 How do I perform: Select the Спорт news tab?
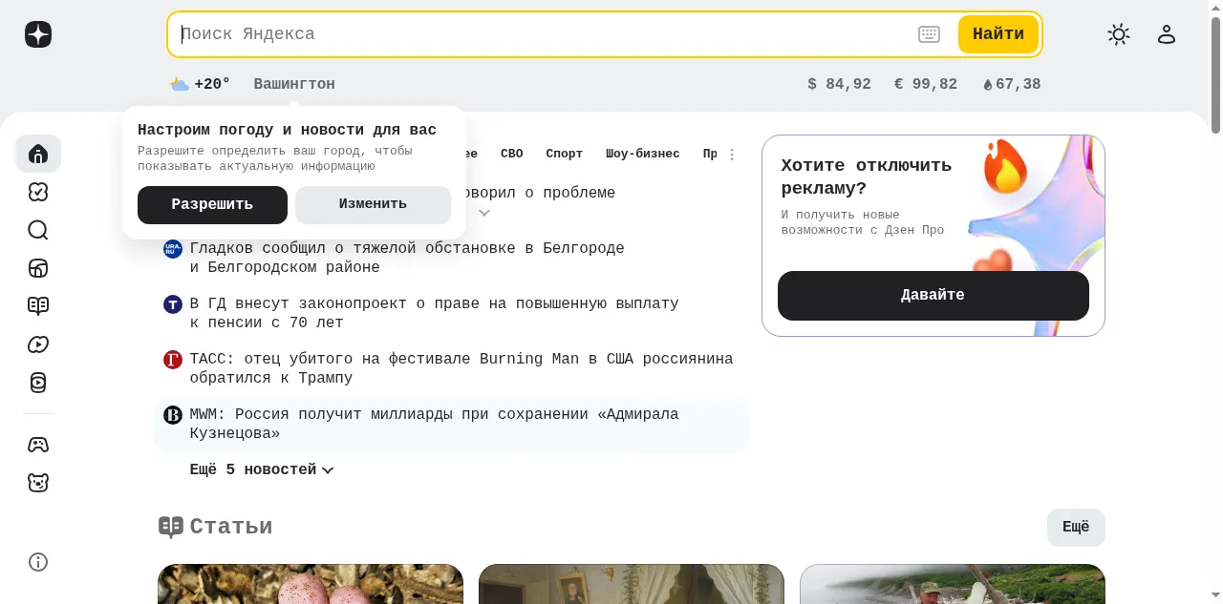pyautogui.click(x=565, y=154)
